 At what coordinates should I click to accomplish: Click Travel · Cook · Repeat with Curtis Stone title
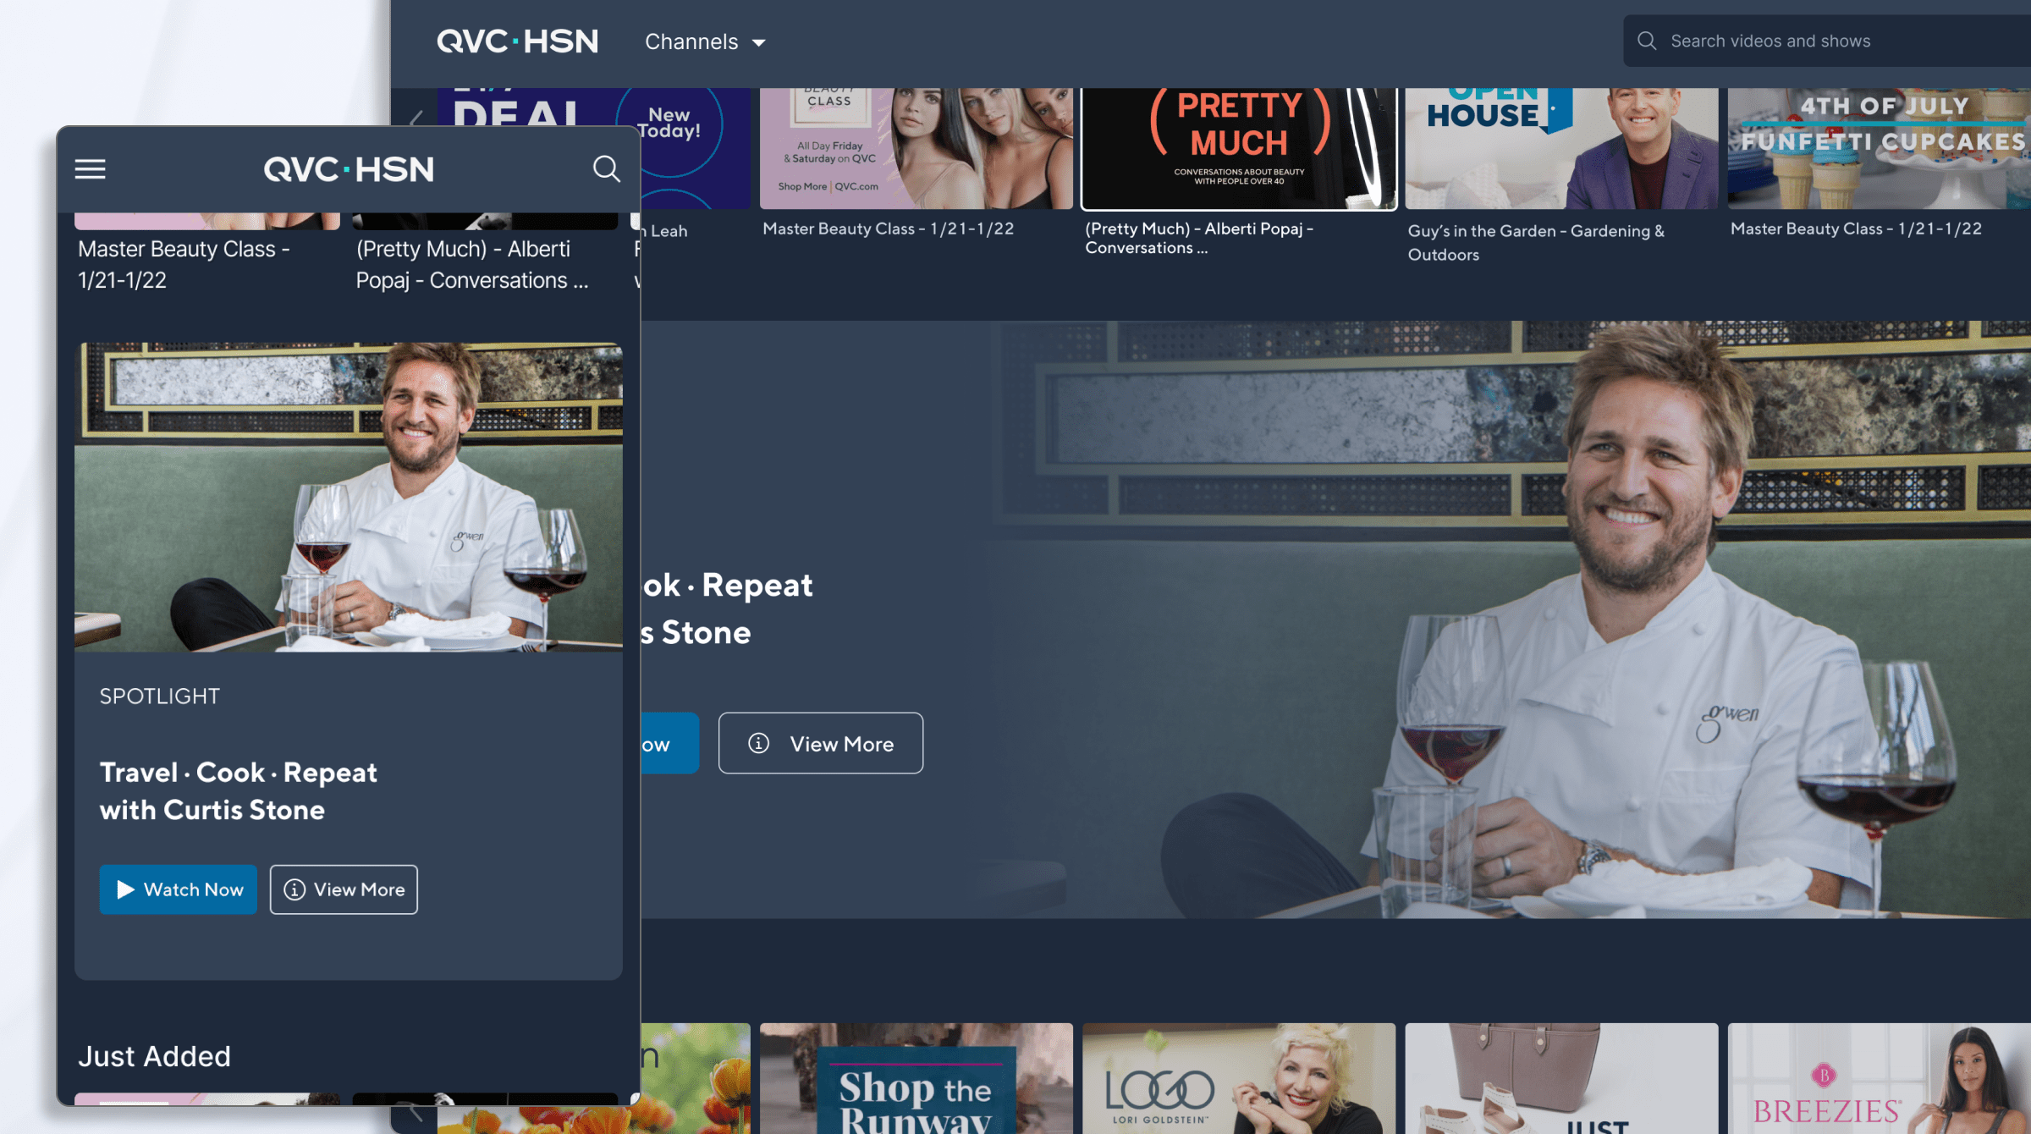pos(239,790)
